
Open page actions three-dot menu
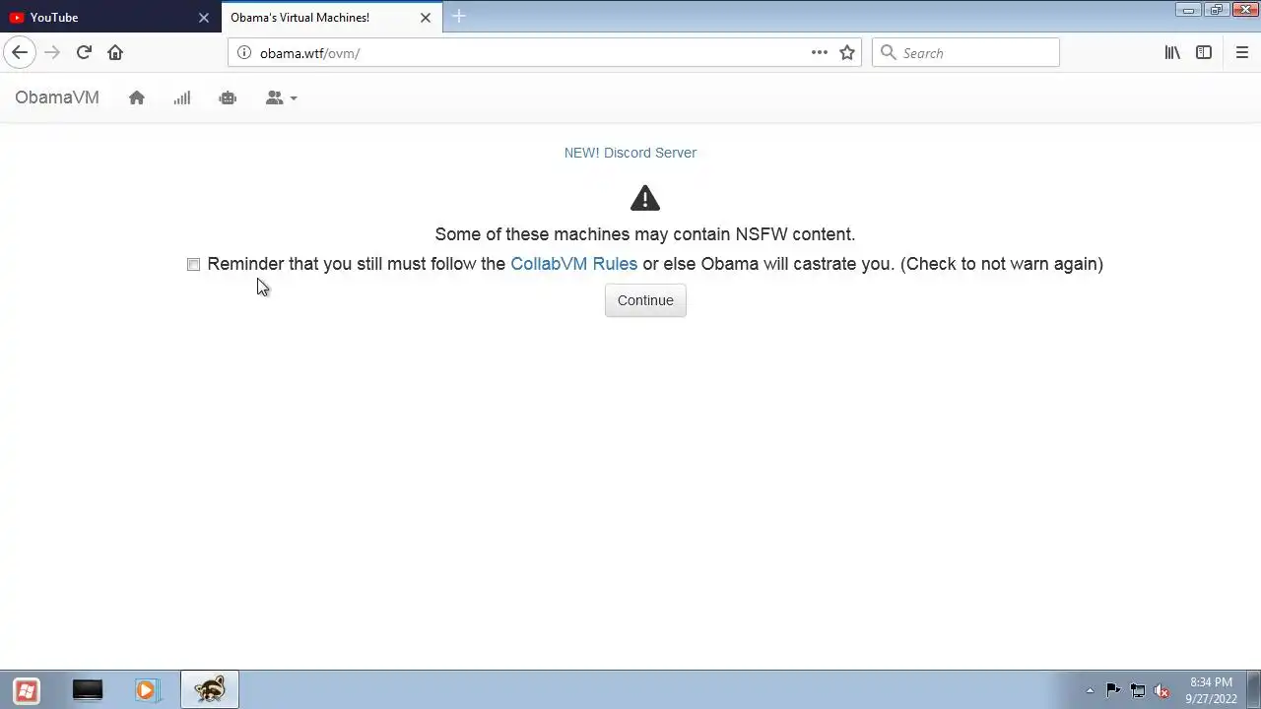tap(820, 52)
